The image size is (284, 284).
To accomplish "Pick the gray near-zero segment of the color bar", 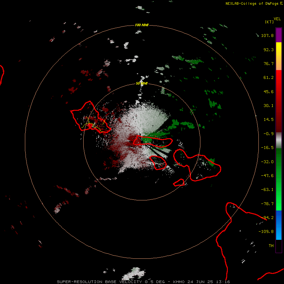I will (279, 140).
